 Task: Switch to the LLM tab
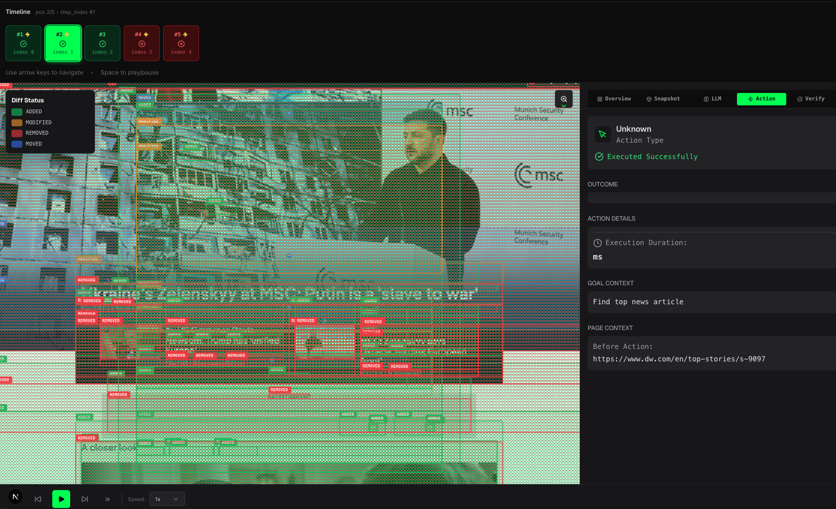[x=712, y=99]
